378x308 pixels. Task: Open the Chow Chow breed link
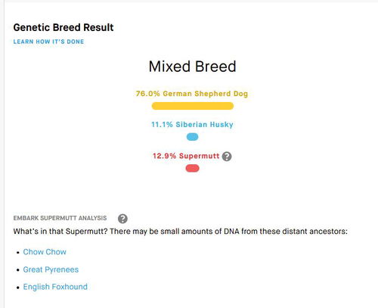45,252
